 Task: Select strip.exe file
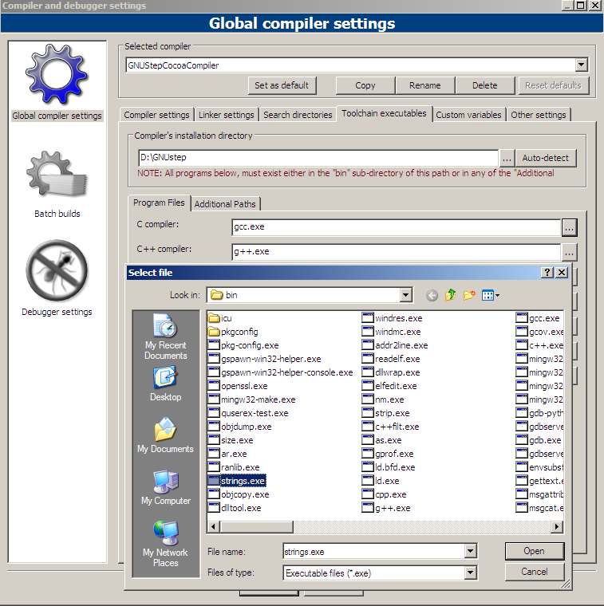(x=385, y=413)
